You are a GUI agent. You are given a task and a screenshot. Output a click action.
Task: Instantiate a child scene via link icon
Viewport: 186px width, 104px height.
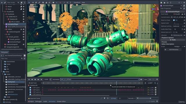point(5,3)
